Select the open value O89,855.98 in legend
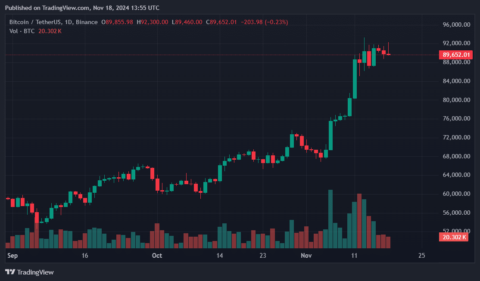 (117, 22)
